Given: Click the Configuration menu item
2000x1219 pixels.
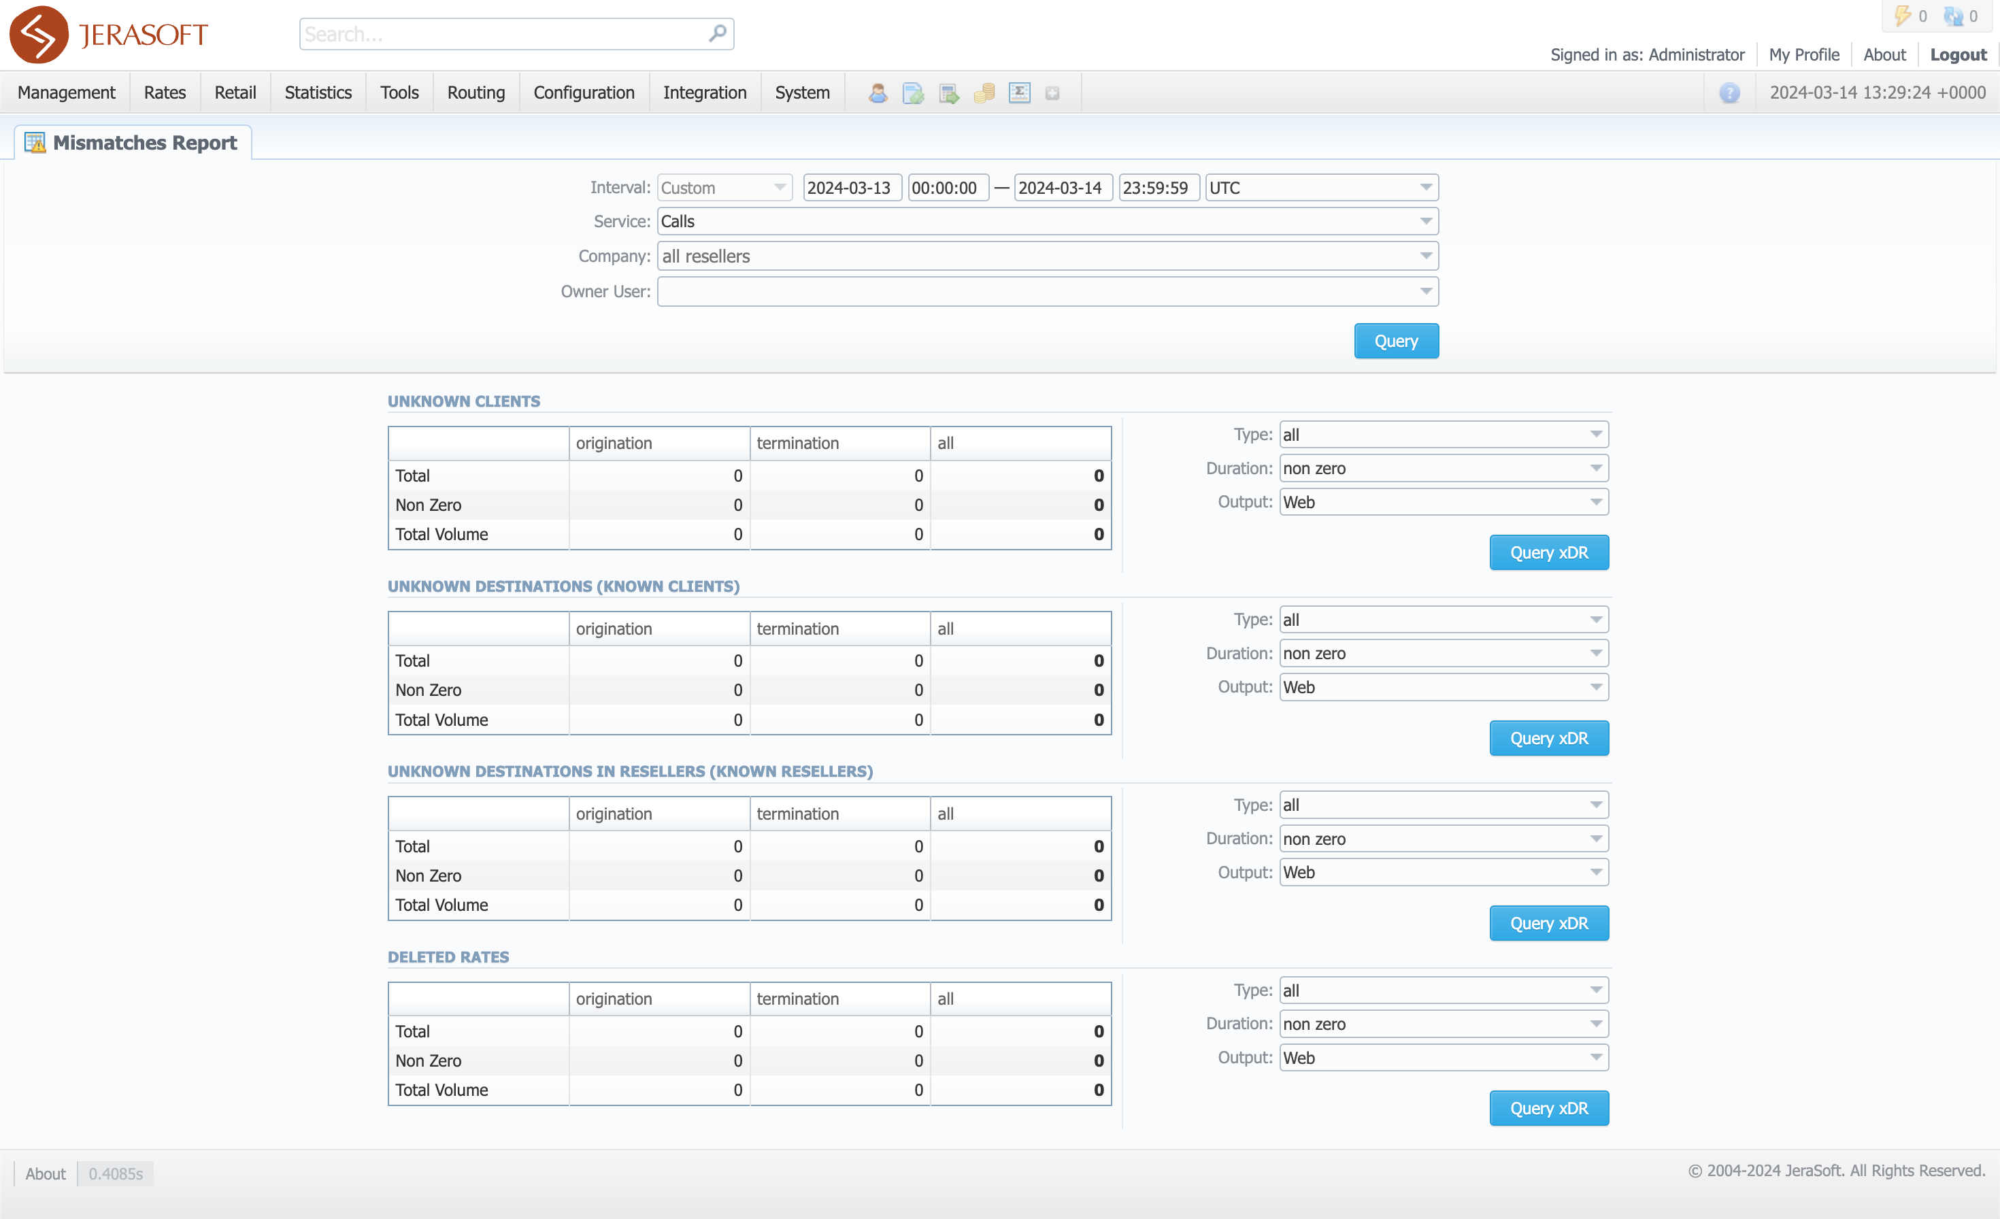Looking at the screenshot, I should point(584,91).
